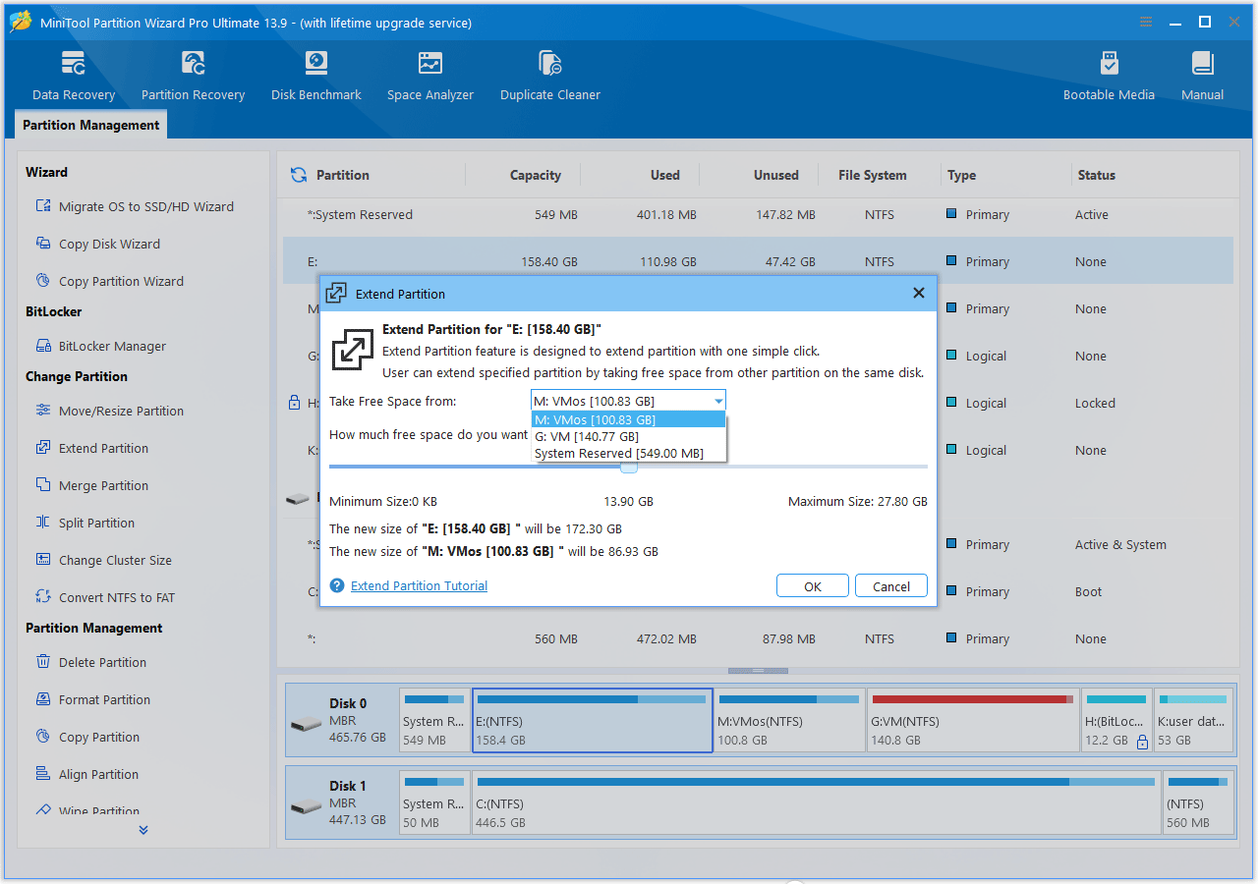This screenshot has height=884, width=1258.
Task: Open the Manual
Action: point(1202,76)
